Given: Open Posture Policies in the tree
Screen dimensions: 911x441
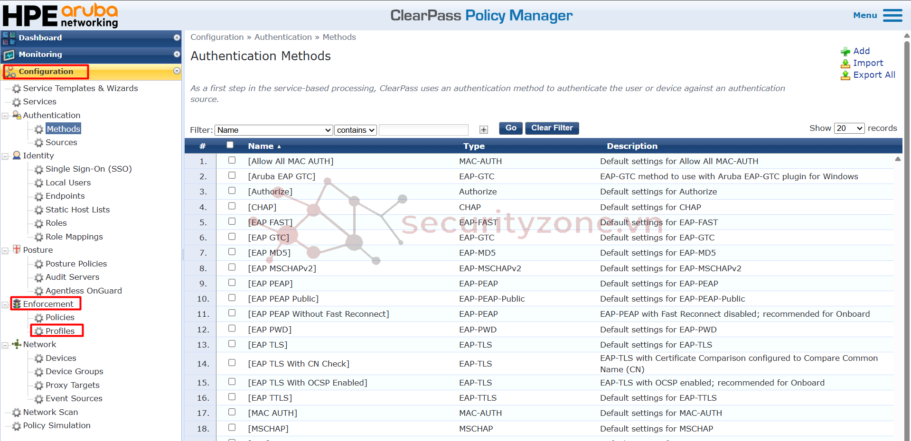Looking at the screenshot, I should point(76,264).
